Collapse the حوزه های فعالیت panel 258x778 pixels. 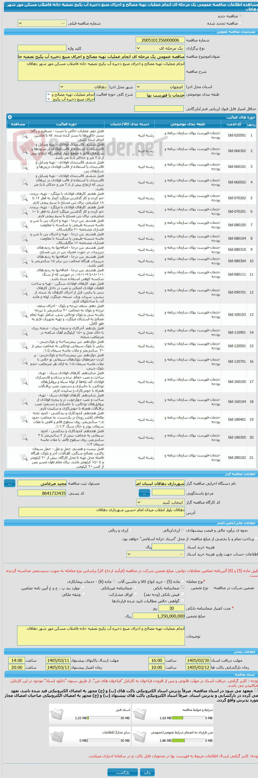[x=10, y=117]
